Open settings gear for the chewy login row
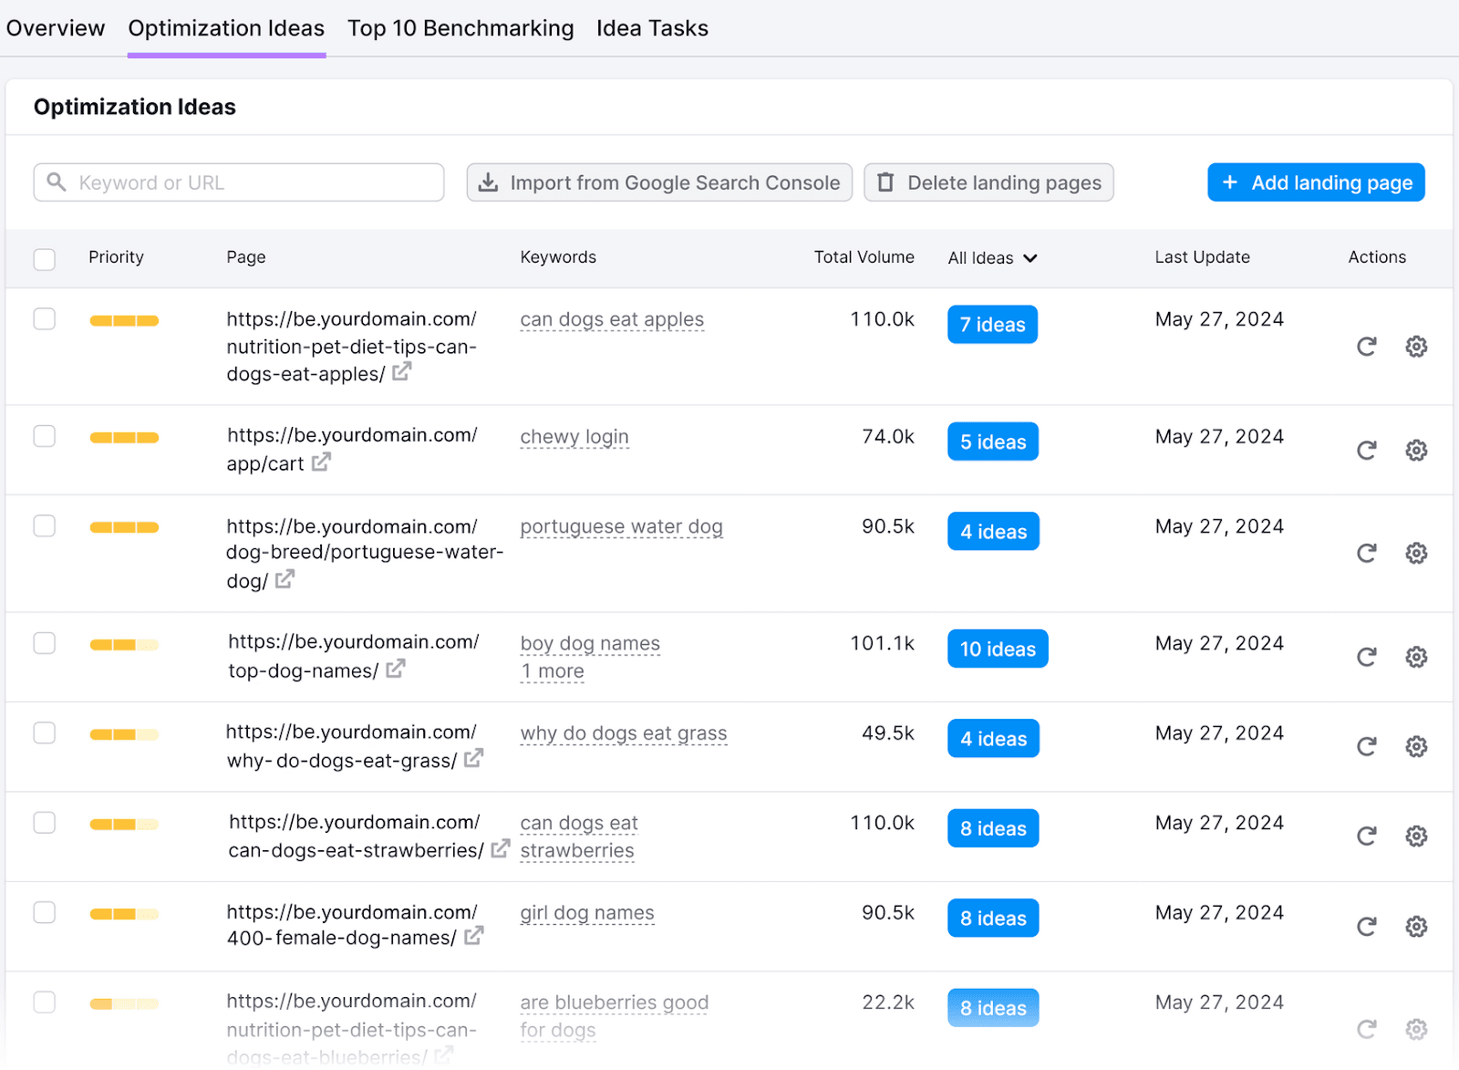This screenshot has width=1459, height=1070. pos(1415,450)
